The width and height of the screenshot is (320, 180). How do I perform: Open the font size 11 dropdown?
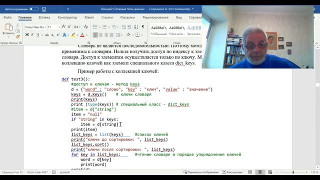[x=59, y=27]
